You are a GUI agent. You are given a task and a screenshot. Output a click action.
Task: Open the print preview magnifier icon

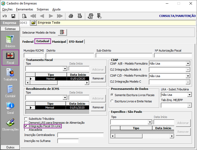[x=24, y=16]
